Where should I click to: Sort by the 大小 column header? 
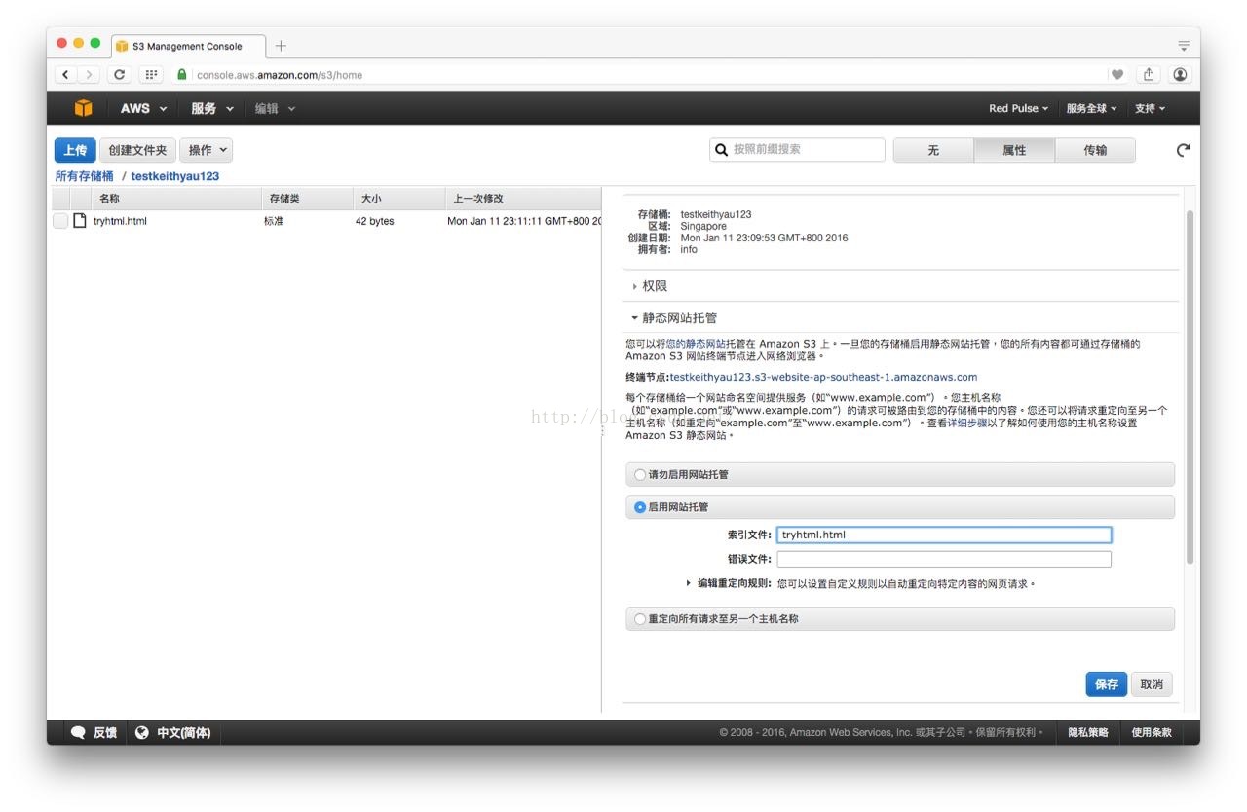399,199
